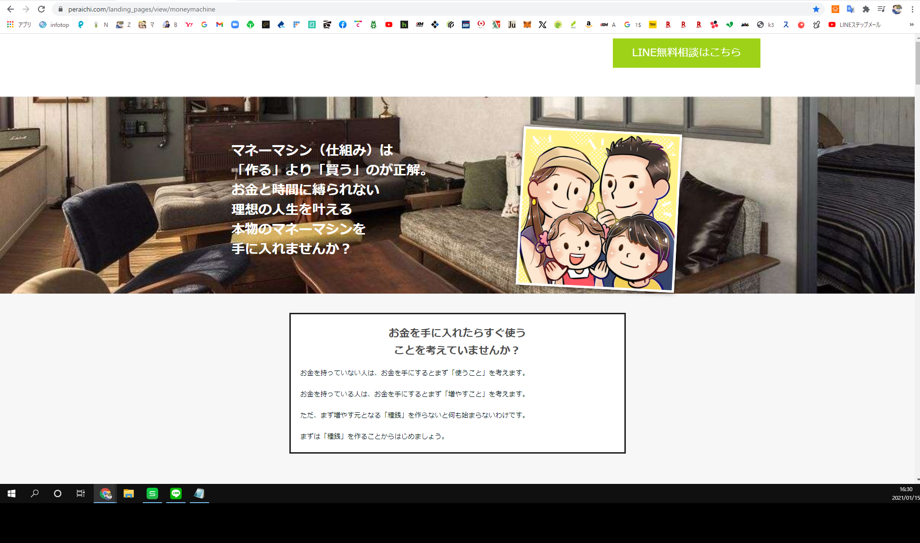Image resolution: width=920 pixels, height=543 pixels.
Task: Open the green S app in the taskbar
Action: point(152,494)
